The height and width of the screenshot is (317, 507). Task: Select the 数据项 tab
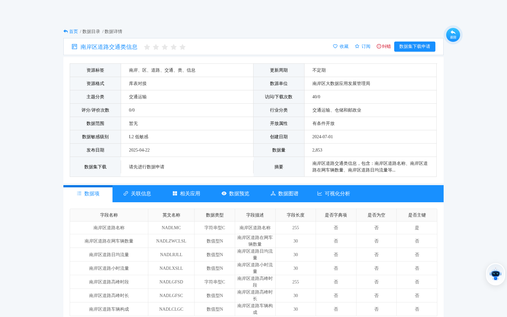(88, 194)
